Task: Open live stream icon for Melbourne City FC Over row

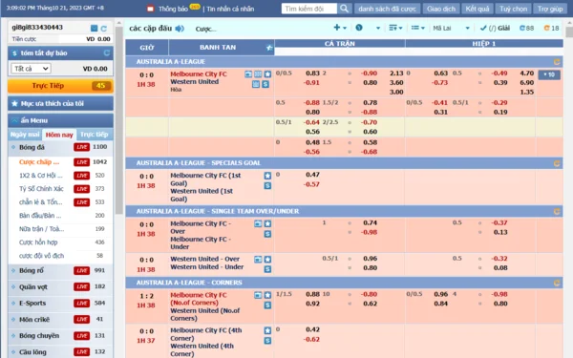Action: coord(258,223)
